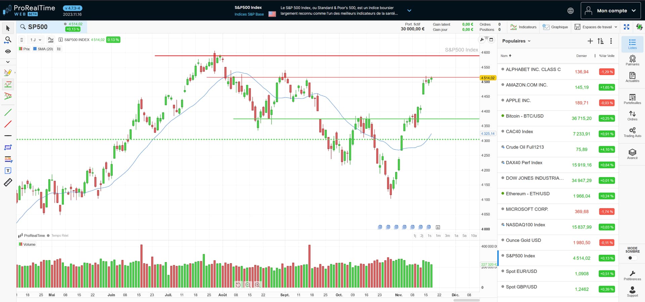The image size is (645, 302).
Task: Toggle the Mode Sombre switch
Action: pos(632,258)
